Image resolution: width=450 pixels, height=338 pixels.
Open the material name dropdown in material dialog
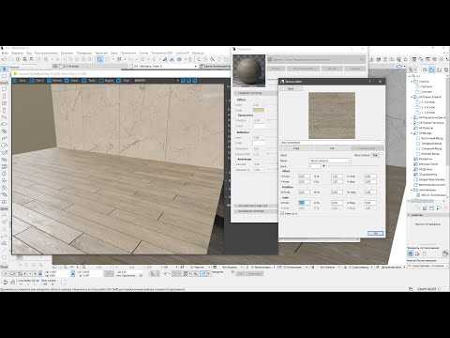click(317, 59)
